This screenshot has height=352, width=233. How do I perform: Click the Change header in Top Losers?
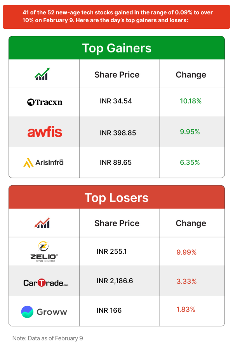[x=191, y=223]
